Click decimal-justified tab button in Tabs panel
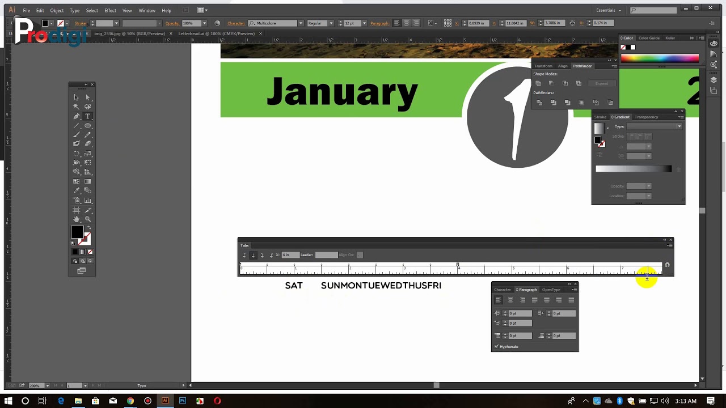The height and width of the screenshot is (408, 726). click(271, 255)
